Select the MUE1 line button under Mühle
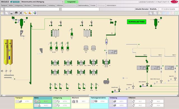The height and width of the screenshot is (109, 179). (x=46, y=101)
